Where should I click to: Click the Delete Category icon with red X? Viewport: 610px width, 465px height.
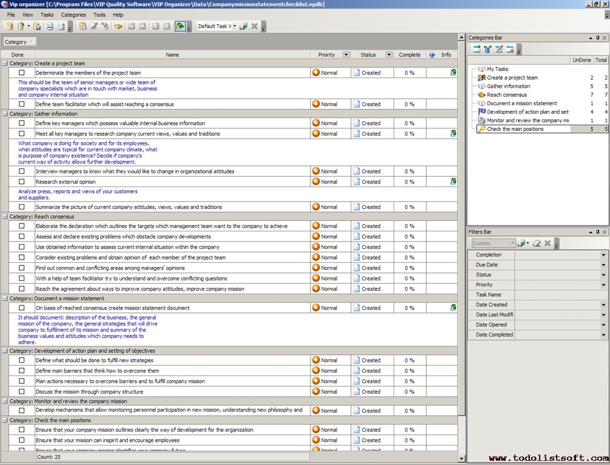pos(510,49)
